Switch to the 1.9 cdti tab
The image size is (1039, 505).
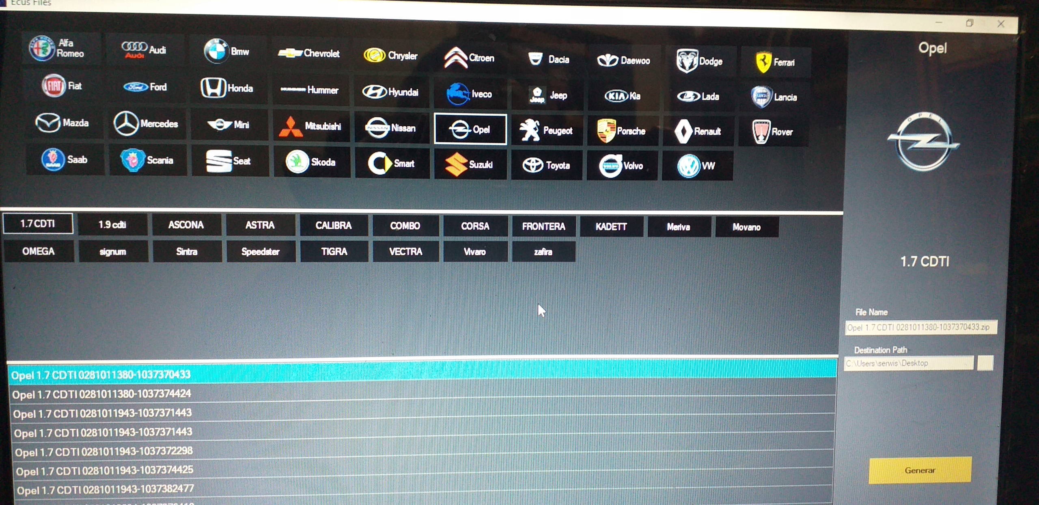click(112, 224)
